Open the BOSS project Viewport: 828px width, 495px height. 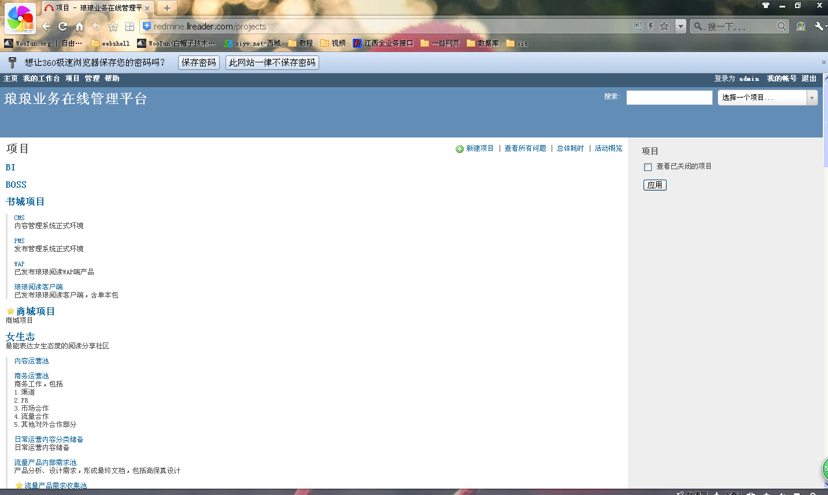(16, 185)
